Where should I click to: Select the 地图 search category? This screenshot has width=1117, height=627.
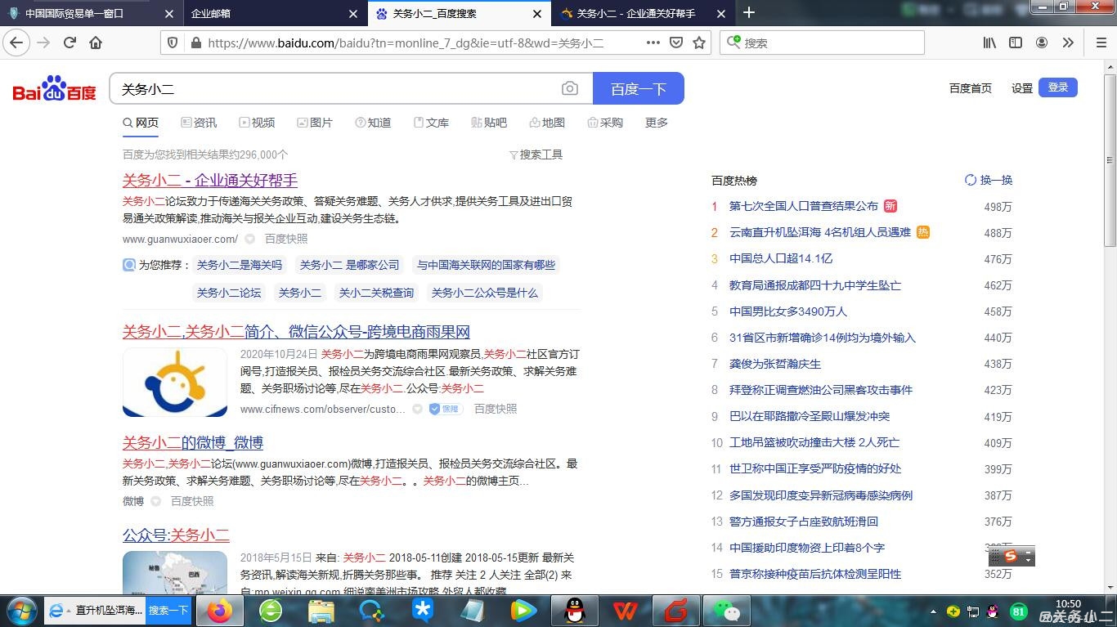point(547,123)
